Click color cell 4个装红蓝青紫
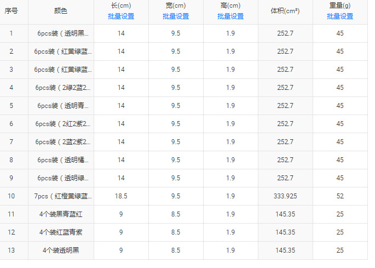 61,232
